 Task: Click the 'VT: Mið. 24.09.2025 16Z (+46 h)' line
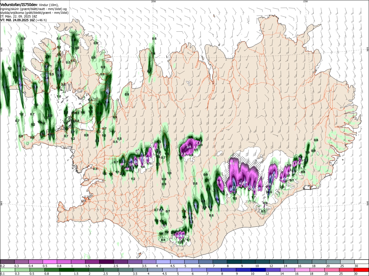[x=24, y=20]
